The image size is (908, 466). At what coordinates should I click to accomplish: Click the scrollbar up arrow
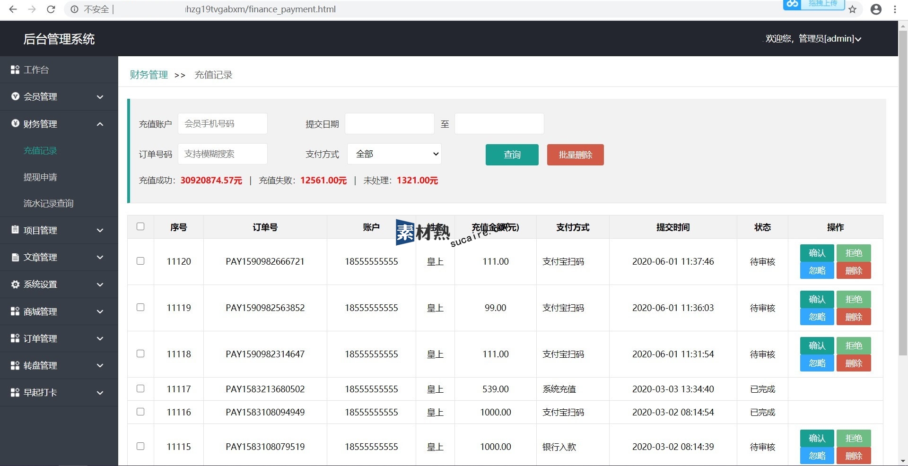pos(903,26)
